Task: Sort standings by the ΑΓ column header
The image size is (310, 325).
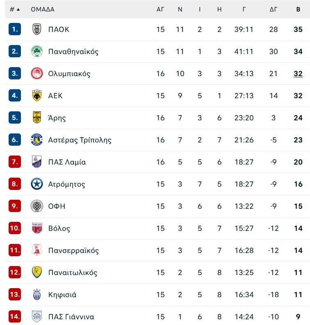Action: click(x=160, y=9)
